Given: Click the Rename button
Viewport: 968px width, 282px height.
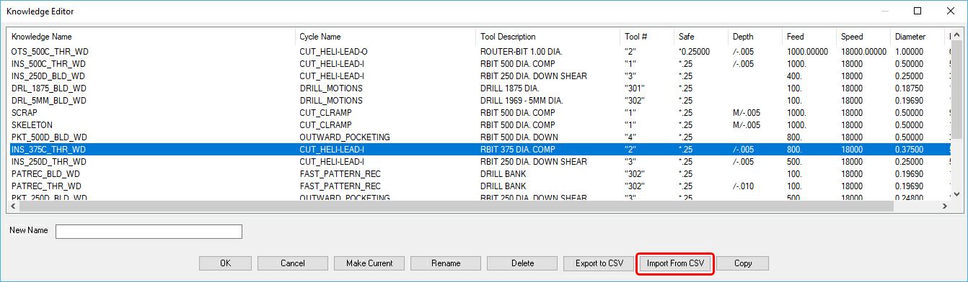Looking at the screenshot, I should 446,263.
